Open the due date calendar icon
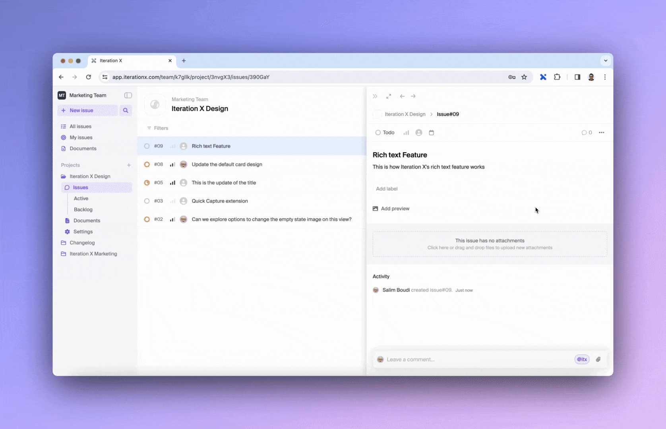Image resolution: width=666 pixels, height=429 pixels. (432, 133)
